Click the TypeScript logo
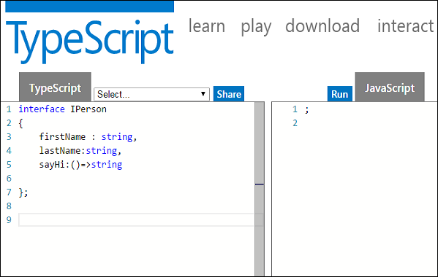 [x=90, y=42]
